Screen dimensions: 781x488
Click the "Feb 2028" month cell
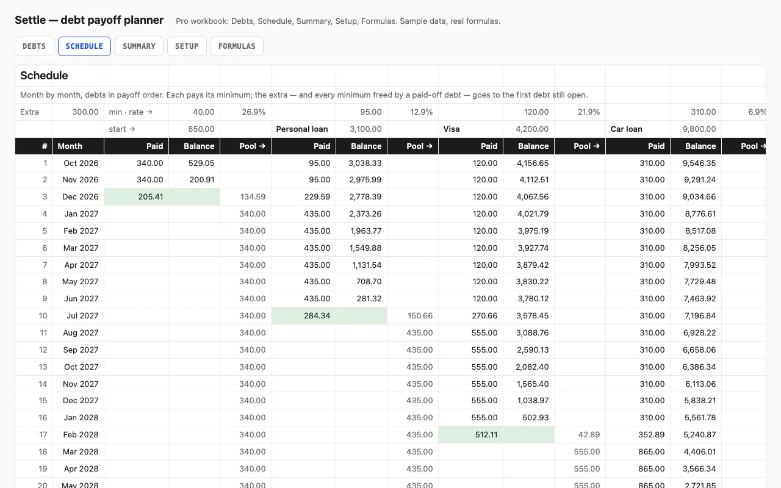click(79, 435)
